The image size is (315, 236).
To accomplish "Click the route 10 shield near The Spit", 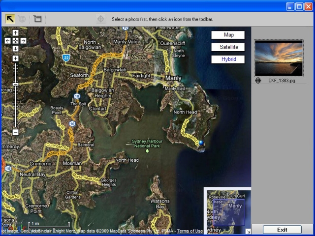I will point(77,96).
